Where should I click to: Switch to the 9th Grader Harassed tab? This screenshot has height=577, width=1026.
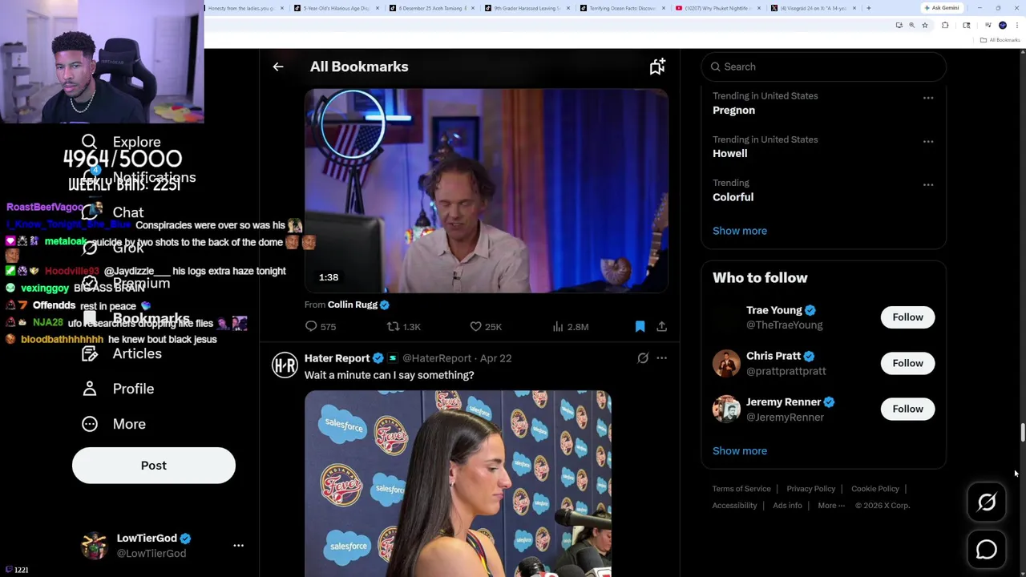(527, 8)
